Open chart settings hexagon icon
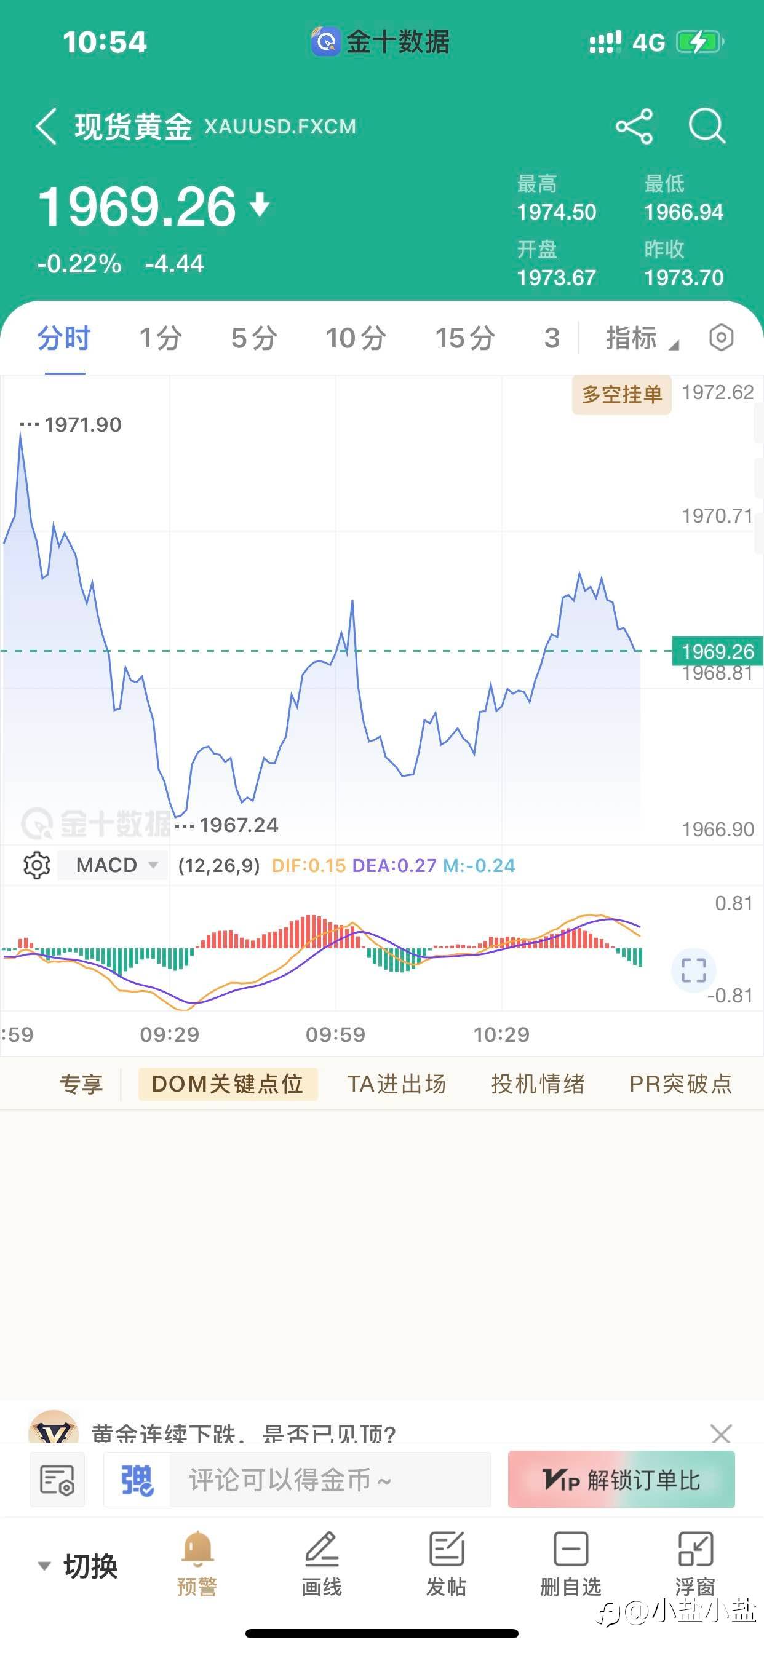The height and width of the screenshot is (1653, 764). pos(721,338)
